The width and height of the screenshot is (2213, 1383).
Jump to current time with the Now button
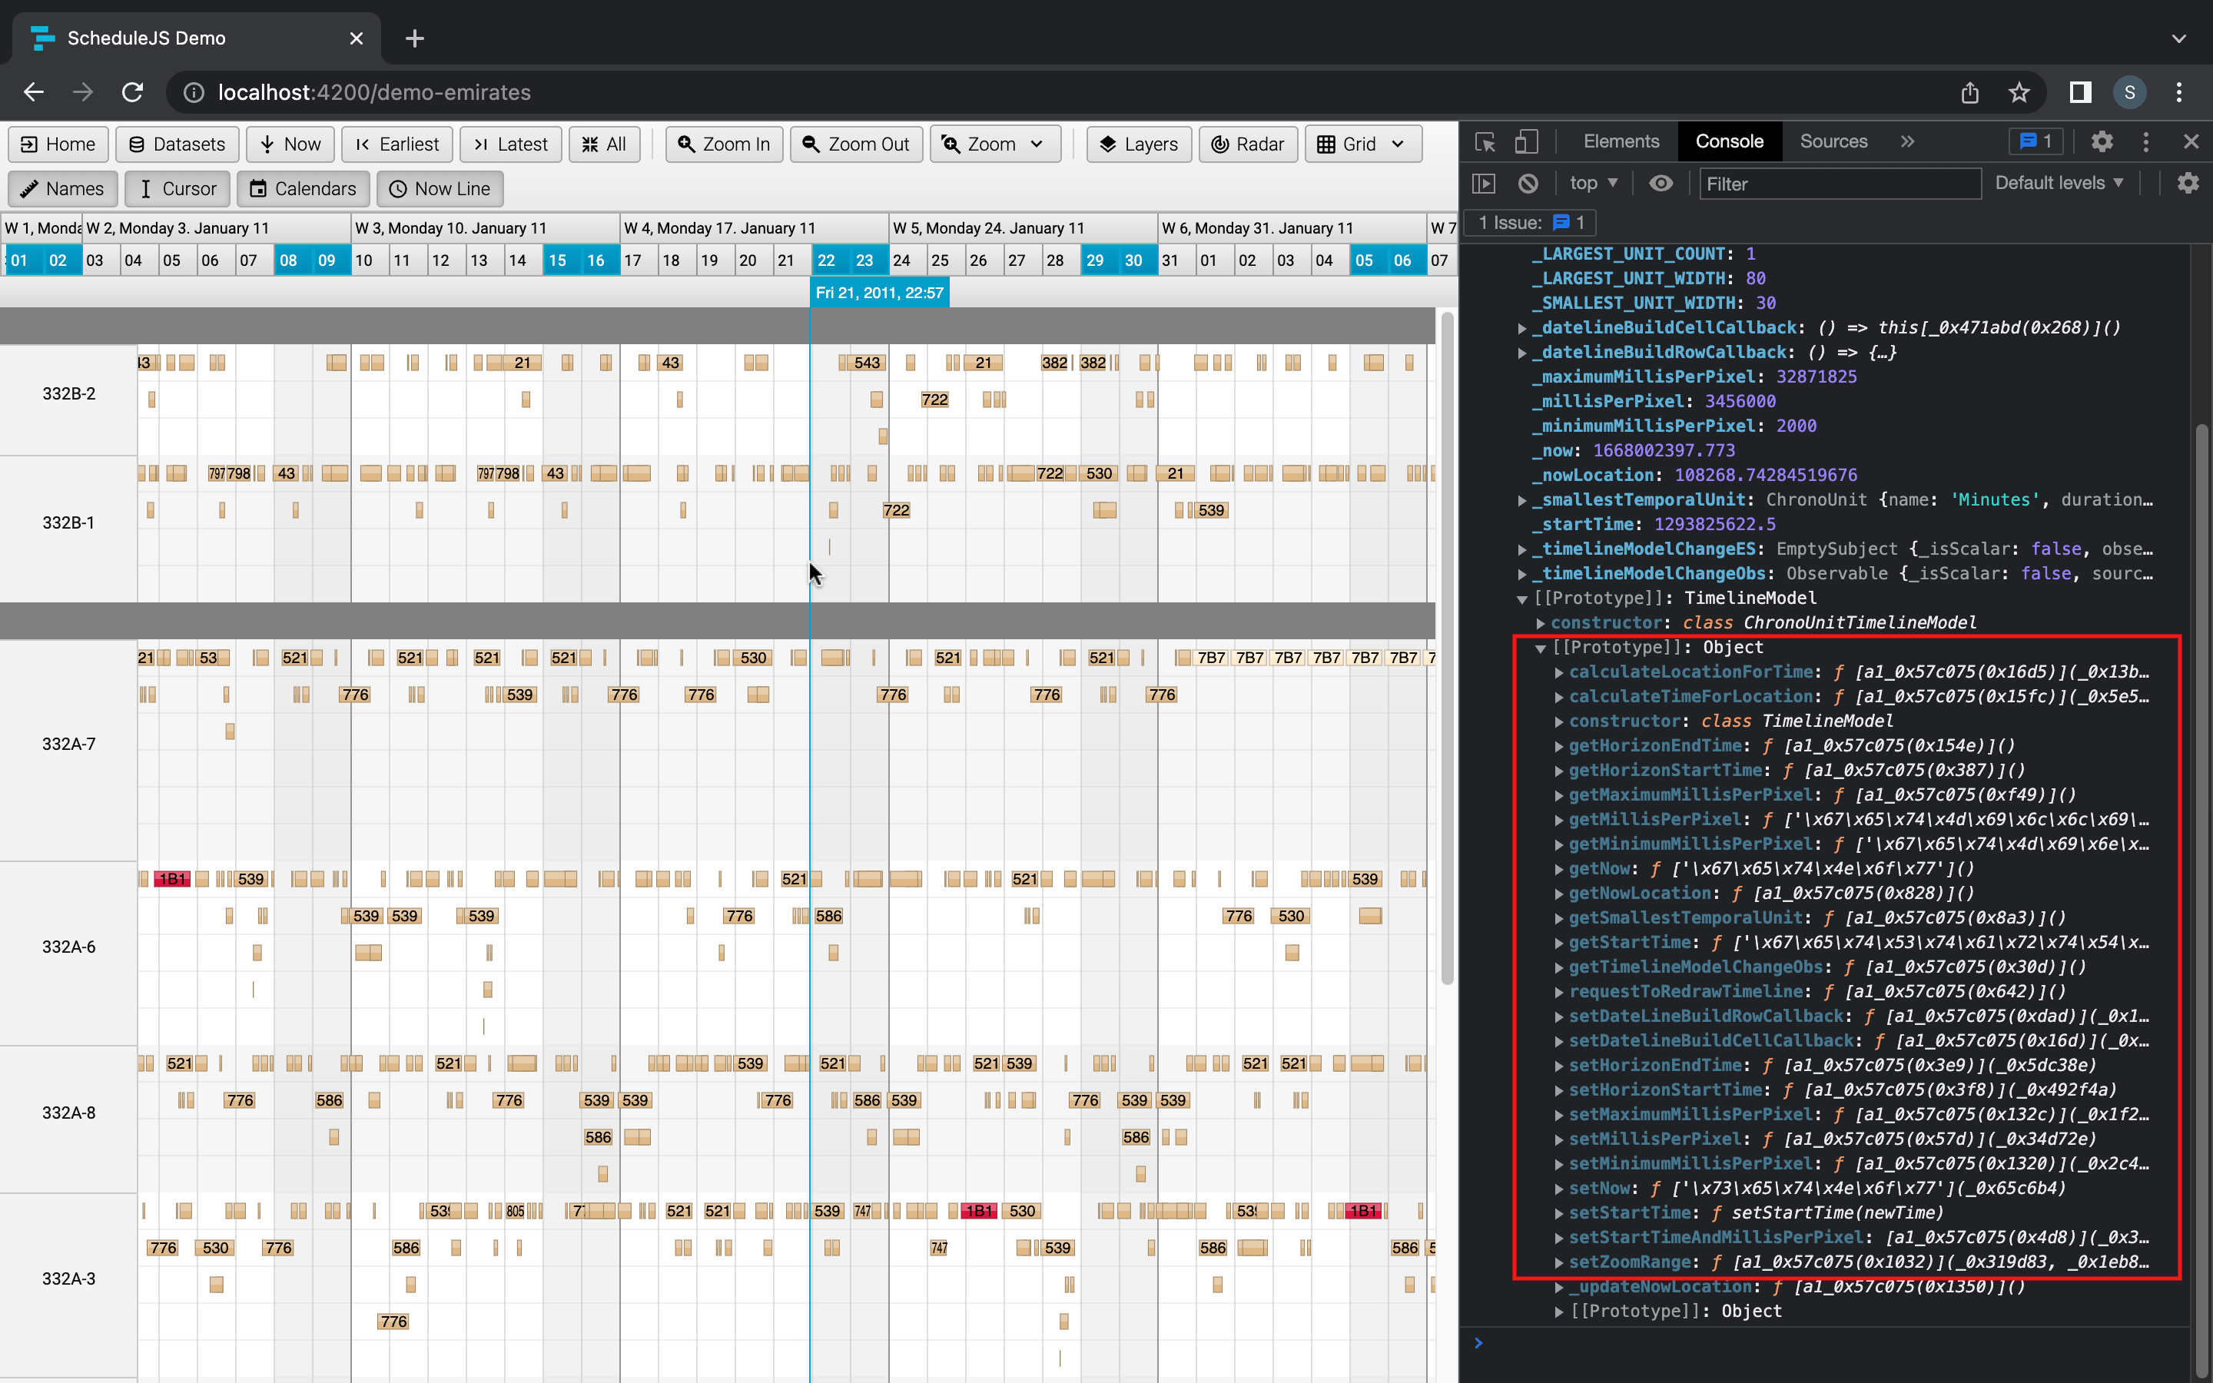point(290,144)
